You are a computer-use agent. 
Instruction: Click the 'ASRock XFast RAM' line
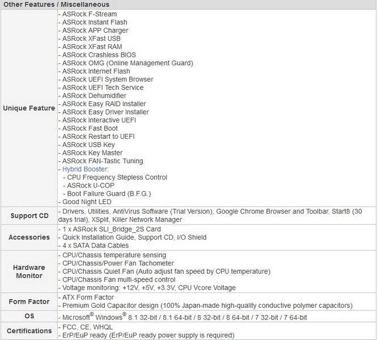[x=90, y=47]
